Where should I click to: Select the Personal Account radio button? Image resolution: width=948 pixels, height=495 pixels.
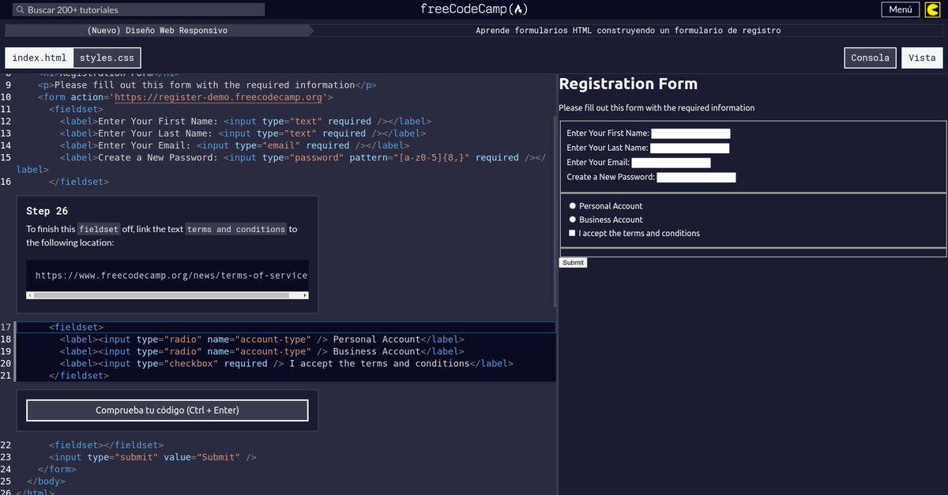[x=573, y=206]
